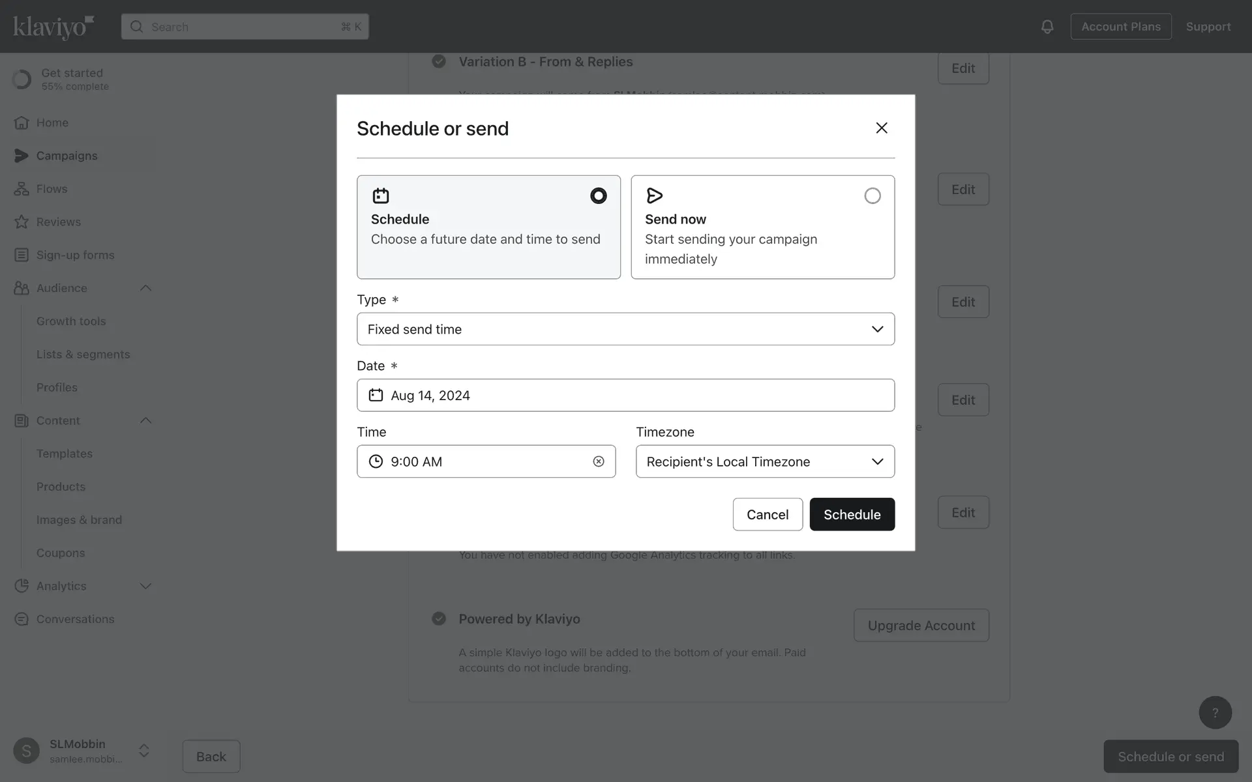Open the Type dropdown
The height and width of the screenshot is (782, 1252).
pos(625,329)
